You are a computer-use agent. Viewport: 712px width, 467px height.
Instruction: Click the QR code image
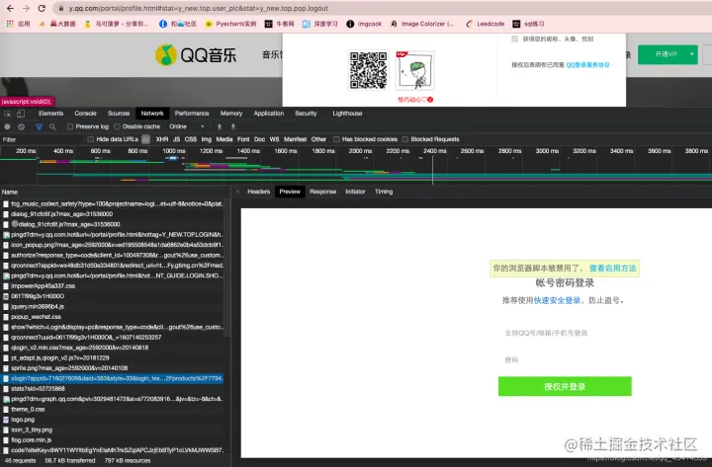(x=368, y=70)
